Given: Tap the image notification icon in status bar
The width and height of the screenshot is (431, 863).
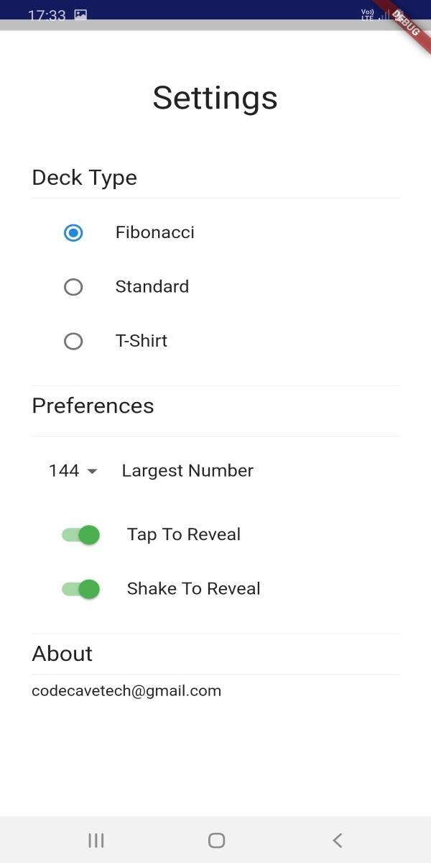Looking at the screenshot, I should [x=80, y=14].
